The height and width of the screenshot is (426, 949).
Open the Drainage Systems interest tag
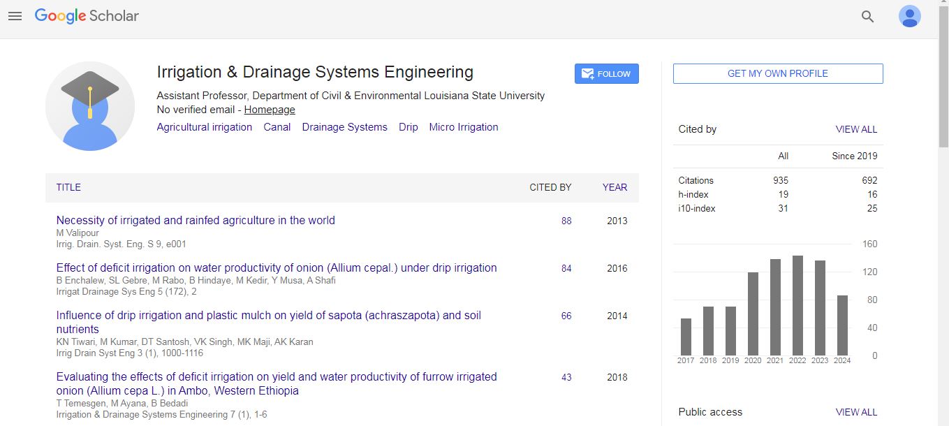[x=344, y=127]
